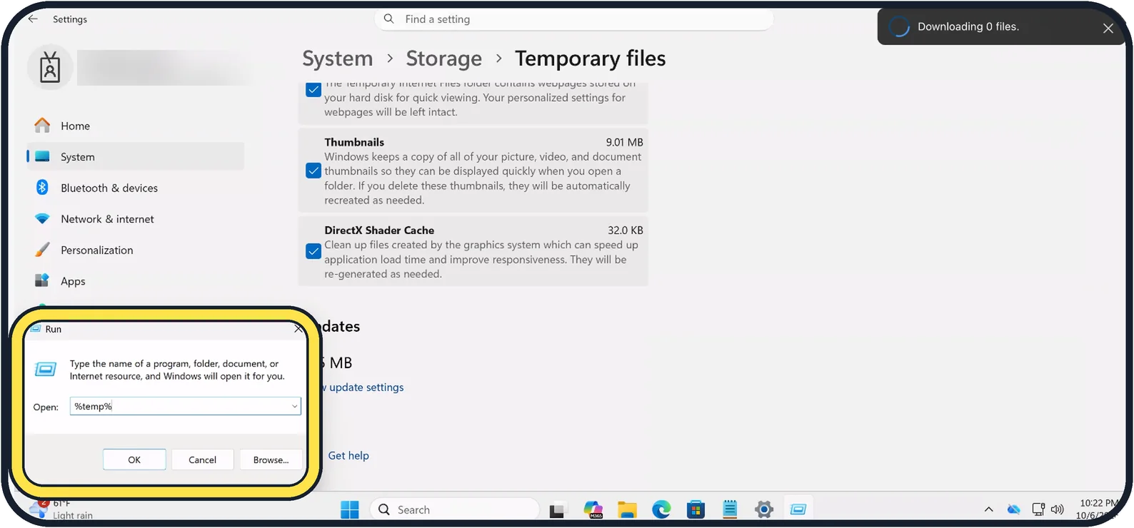Click the Settings back arrow
Image resolution: width=1134 pixels, height=528 pixels.
point(33,19)
